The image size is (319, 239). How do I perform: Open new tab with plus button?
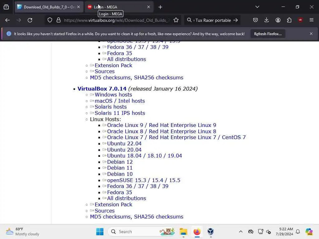click(160, 7)
